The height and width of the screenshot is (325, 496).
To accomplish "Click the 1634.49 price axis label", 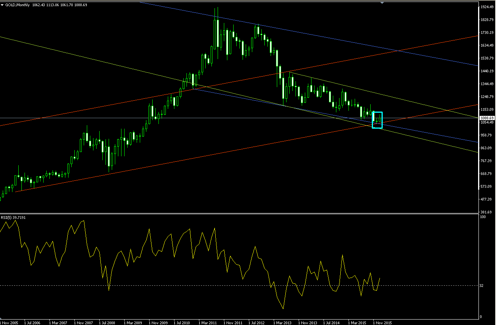I will [487, 45].
